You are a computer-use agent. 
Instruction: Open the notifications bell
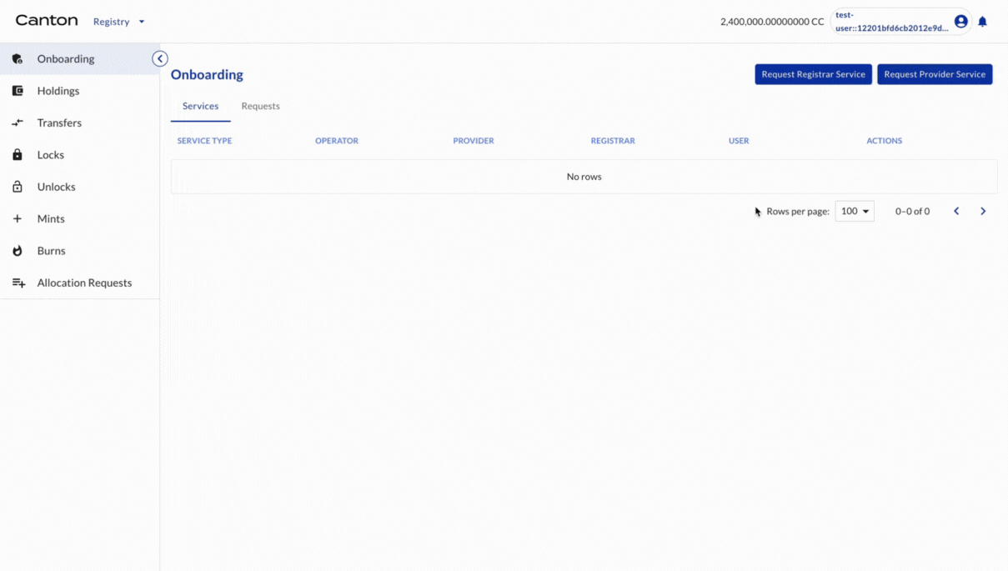(x=982, y=21)
